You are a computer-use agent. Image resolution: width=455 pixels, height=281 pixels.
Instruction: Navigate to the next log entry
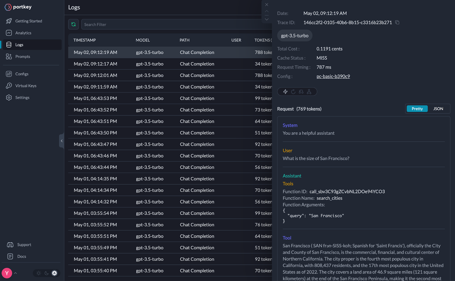(267, 19)
